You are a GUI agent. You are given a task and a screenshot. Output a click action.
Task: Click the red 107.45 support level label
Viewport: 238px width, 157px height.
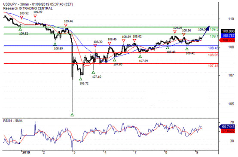(213, 66)
